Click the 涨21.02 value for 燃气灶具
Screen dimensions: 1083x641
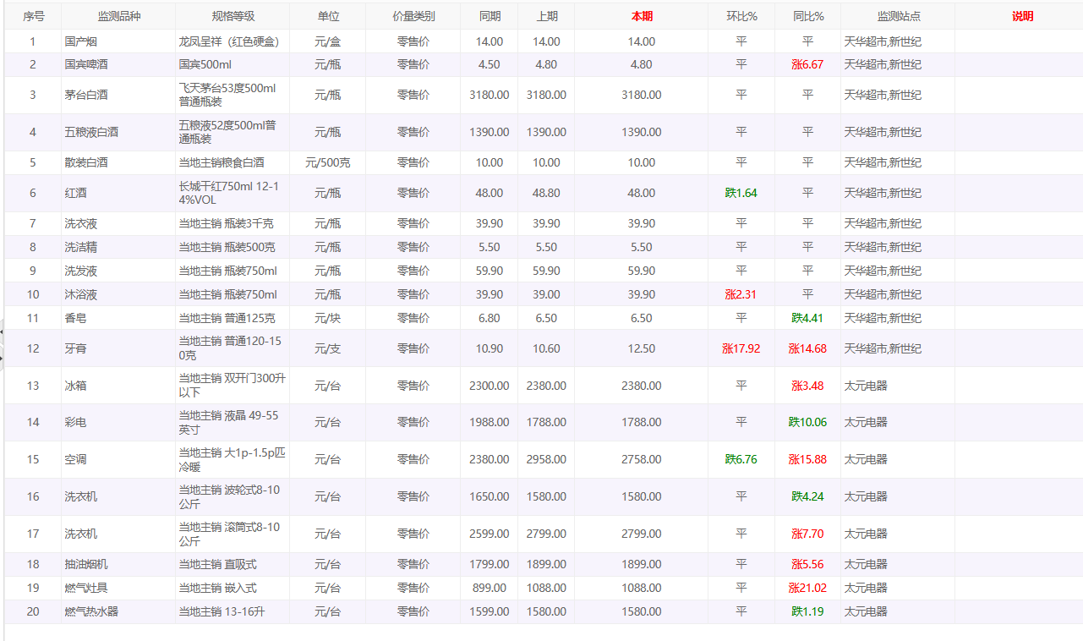[807, 588]
